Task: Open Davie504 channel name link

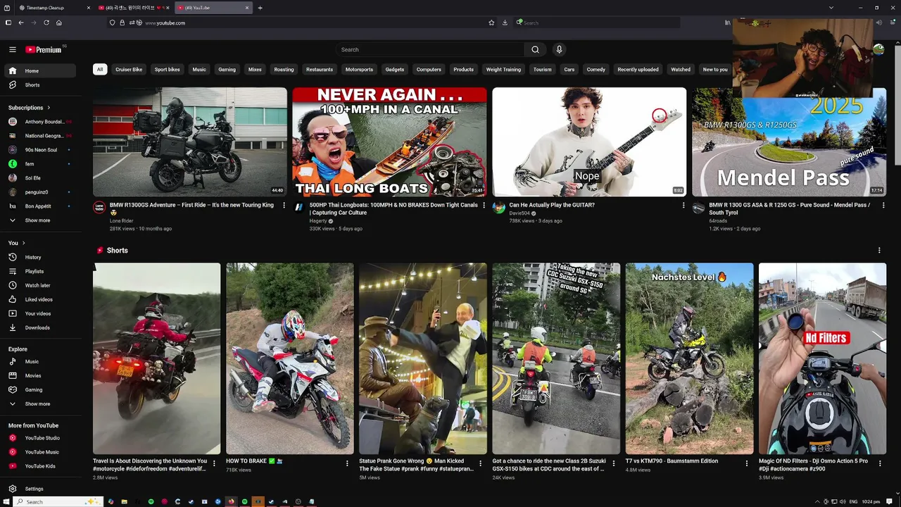Action: pos(519,213)
